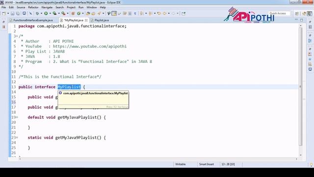
Task: Click the Console view icon in right trim
Action: pos(310,69)
